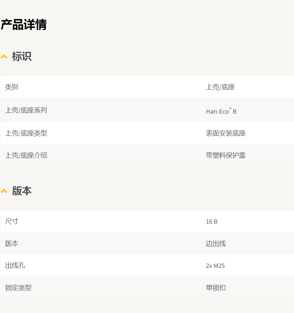Click the 标识 section heading text

click(22, 56)
